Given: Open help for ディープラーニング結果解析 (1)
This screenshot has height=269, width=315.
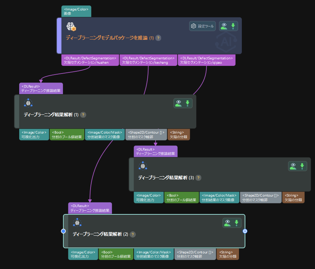Looking at the screenshot, I should pos(83,115).
